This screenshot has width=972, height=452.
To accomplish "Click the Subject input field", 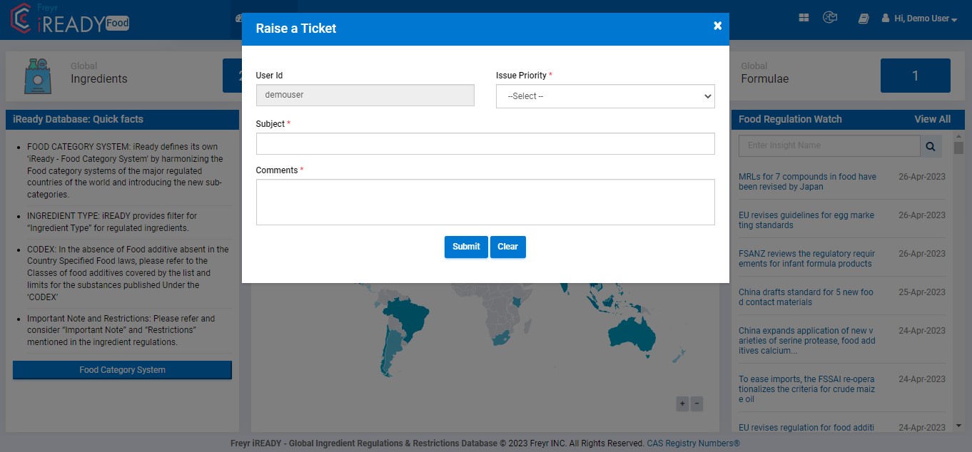I will (x=485, y=143).
